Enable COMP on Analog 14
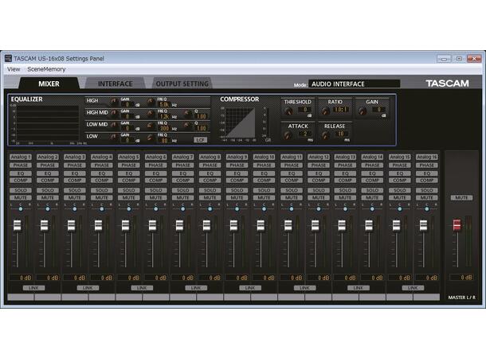 pos(372,180)
